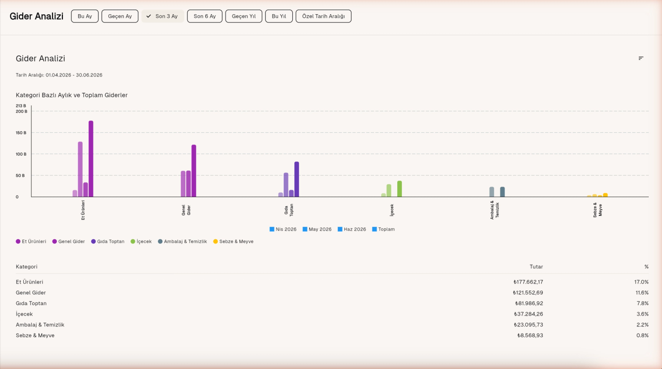Click the 17.0% percentage cell
The image size is (662, 369).
tap(642, 282)
